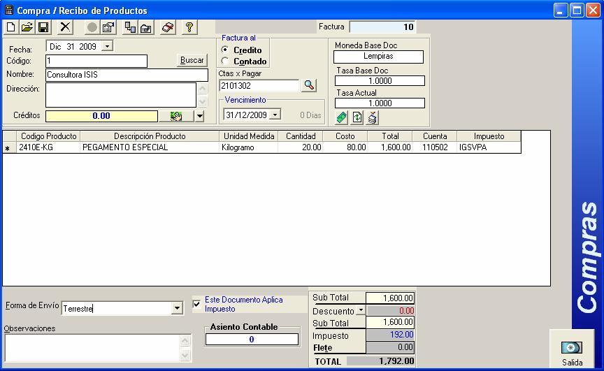
Task: Click the account cell 110502
Action: coord(435,147)
